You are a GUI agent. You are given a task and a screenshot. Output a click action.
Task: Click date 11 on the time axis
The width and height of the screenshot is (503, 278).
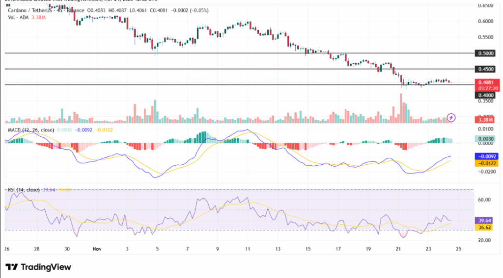[x=248, y=249]
